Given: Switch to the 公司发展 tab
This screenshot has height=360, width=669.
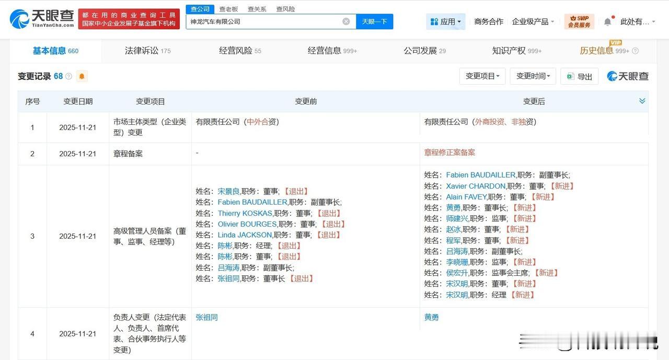Looking at the screenshot, I should point(424,51).
